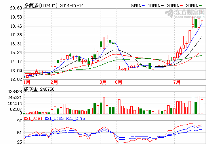
Task: Click the 20.60 price axis label
Action: [x=16, y=8]
